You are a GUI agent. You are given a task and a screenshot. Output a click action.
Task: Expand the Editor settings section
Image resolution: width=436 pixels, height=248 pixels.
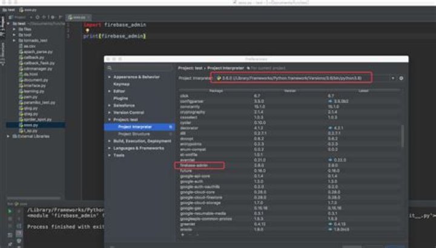[x=109, y=91]
